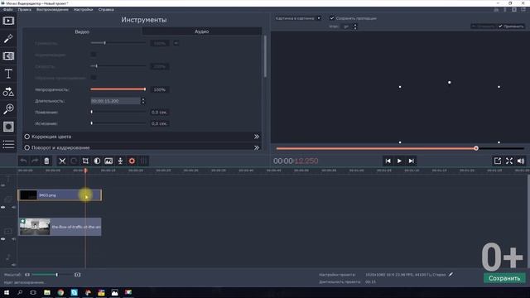Open the Правка menu

click(x=24, y=9)
